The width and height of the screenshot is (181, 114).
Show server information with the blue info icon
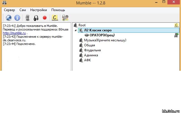coord(17,18)
